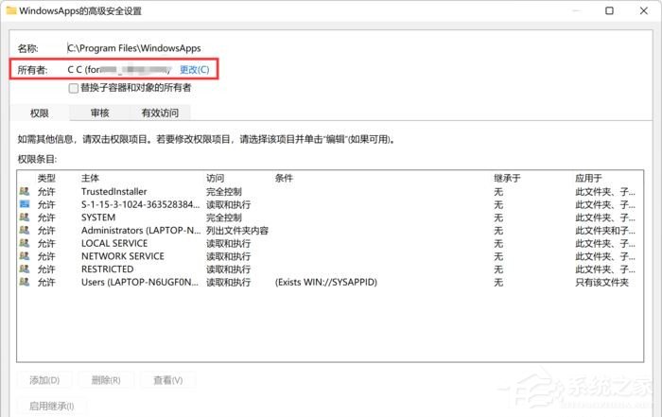Open the 有效访问 tab
This screenshot has height=417, width=662.
coord(159,113)
